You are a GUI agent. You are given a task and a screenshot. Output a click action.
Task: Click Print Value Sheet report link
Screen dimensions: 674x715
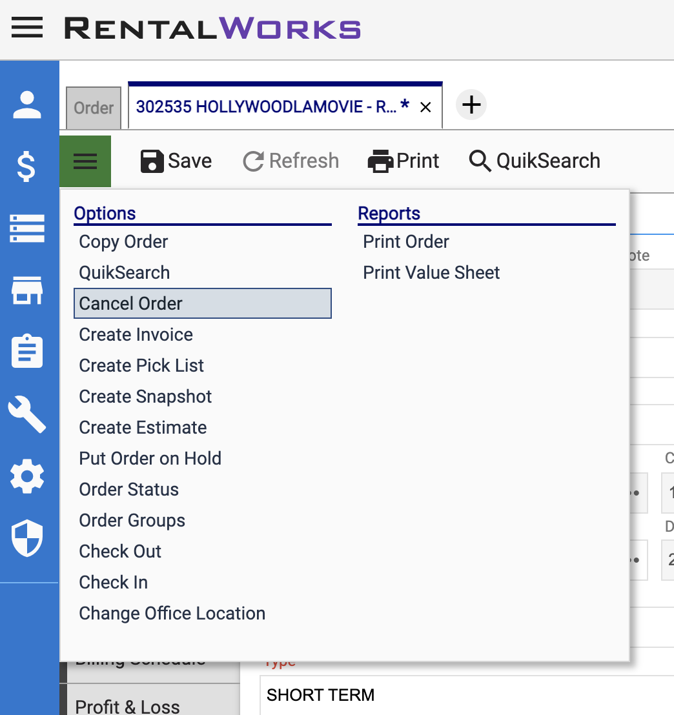pos(431,273)
